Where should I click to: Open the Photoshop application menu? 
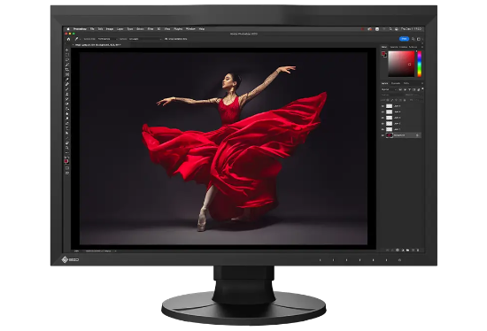click(80, 29)
